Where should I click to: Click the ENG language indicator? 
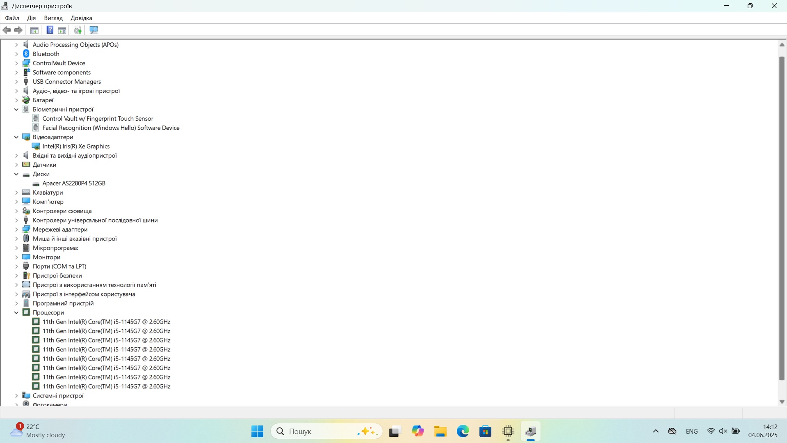(x=692, y=431)
